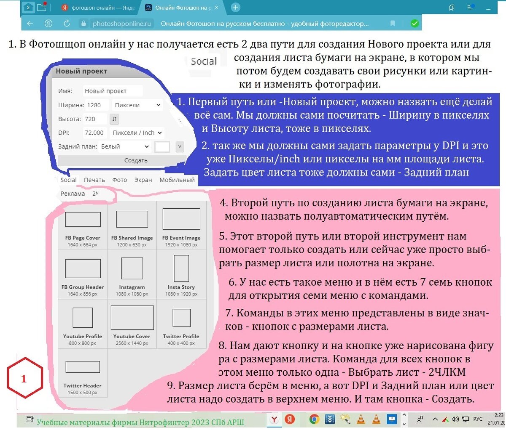Open the Задний план Белый dropdown

point(126,146)
